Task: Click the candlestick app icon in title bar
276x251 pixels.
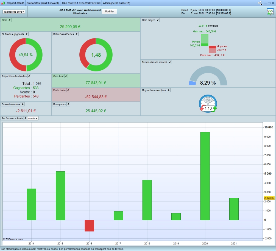Action: pyautogui.click(x=3, y=3)
